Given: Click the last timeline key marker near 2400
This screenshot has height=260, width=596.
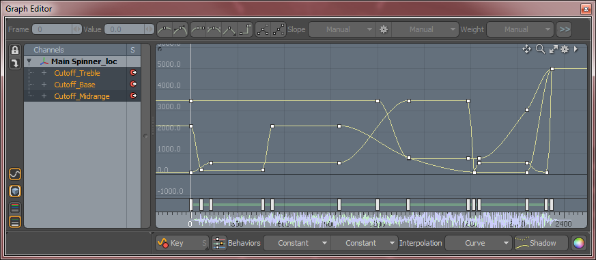Looking at the screenshot, I should [552, 205].
